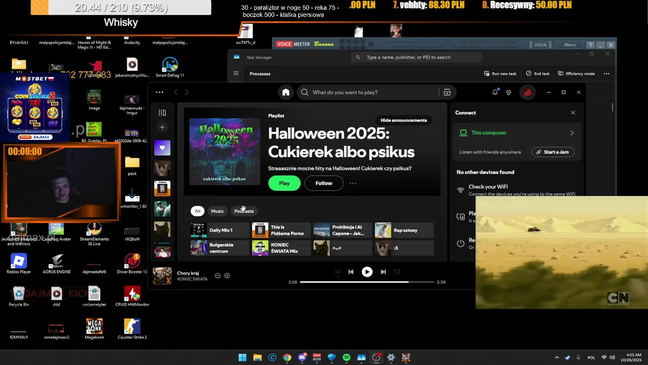
Task: Open CPUID HWMonitor desktop shortcut
Action: 132,297
